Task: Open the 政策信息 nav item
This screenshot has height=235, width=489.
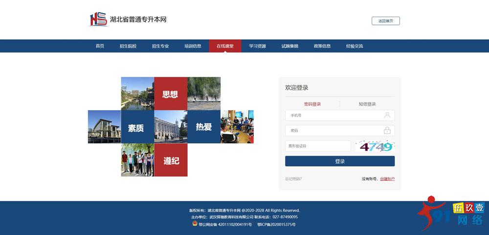Action: (x=322, y=46)
